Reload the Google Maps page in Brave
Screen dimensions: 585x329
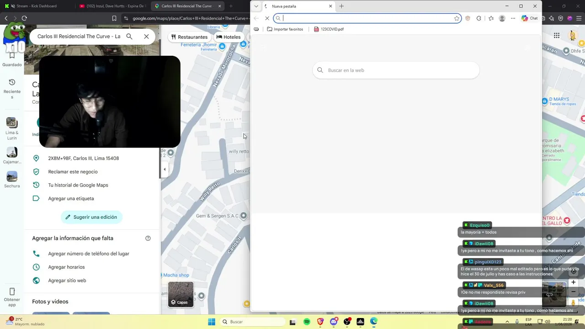coord(24,18)
